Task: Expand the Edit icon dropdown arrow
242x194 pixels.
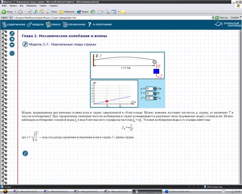Action: click(x=119, y=12)
